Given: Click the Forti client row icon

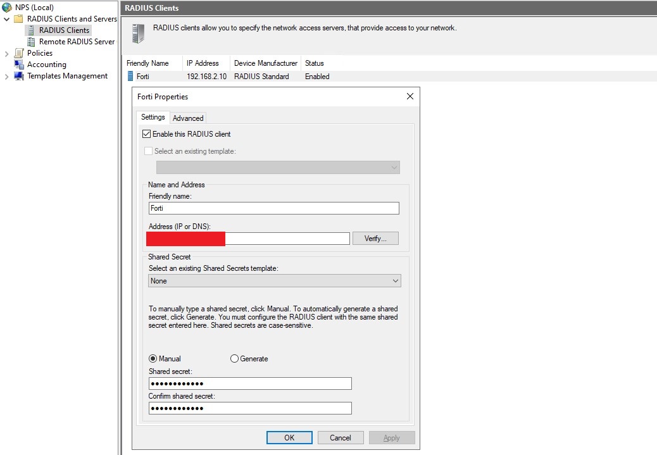Looking at the screenshot, I should pyautogui.click(x=130, y=77).
